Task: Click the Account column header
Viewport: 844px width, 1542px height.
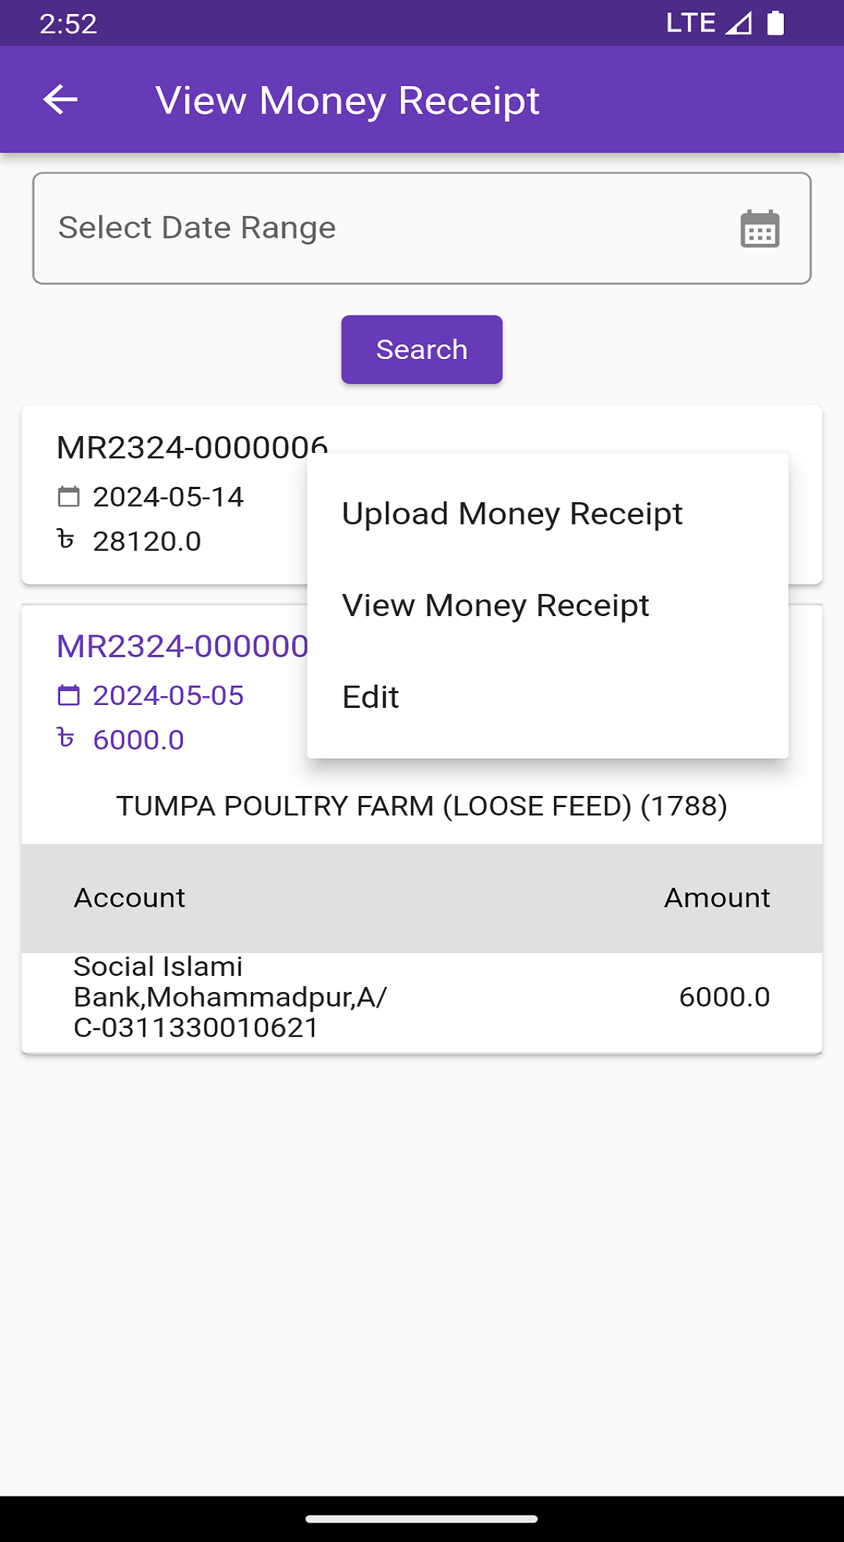Action: [129, 898]
